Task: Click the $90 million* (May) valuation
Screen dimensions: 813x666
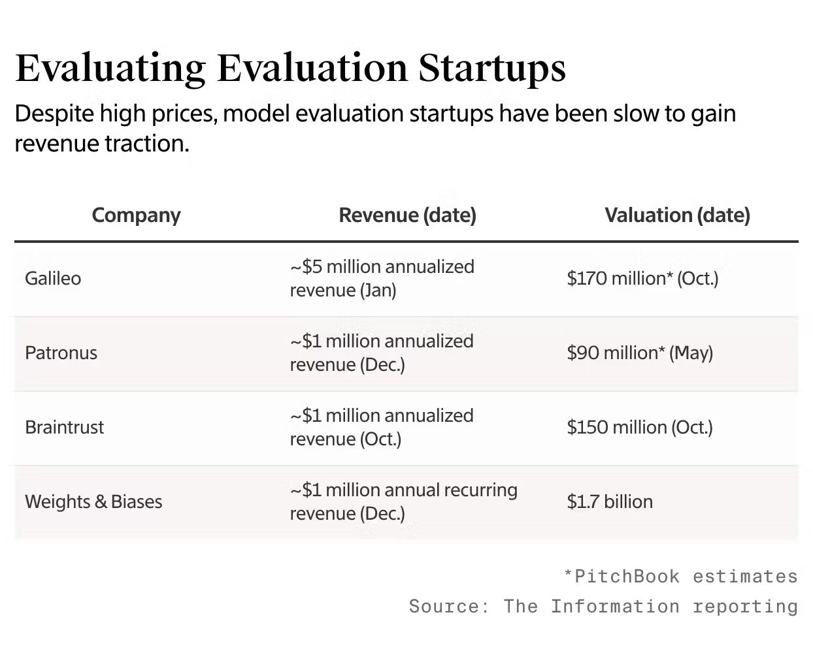Action: 640,353
